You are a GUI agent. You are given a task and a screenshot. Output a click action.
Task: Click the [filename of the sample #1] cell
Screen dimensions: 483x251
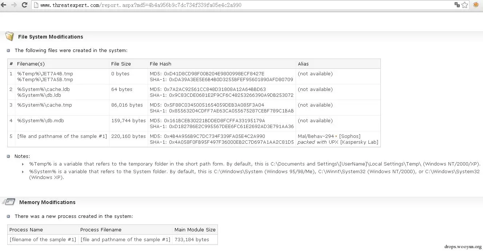(43, 240)
